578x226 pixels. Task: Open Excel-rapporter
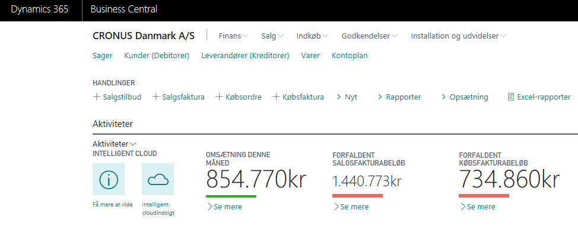click(539, 97)
